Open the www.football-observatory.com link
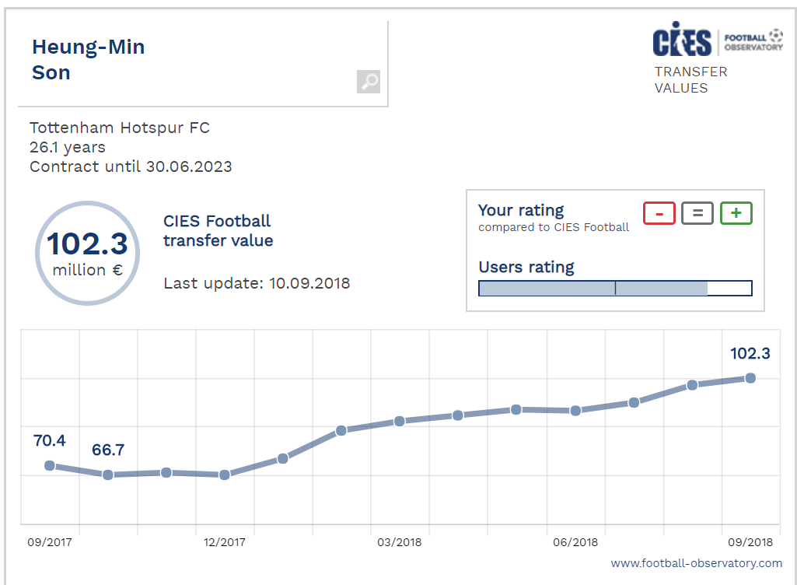This screenshot has height=585, width=797. click(696, 563)
